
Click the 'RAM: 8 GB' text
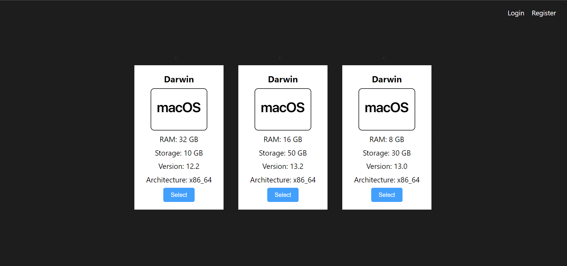tap(387, 139)
